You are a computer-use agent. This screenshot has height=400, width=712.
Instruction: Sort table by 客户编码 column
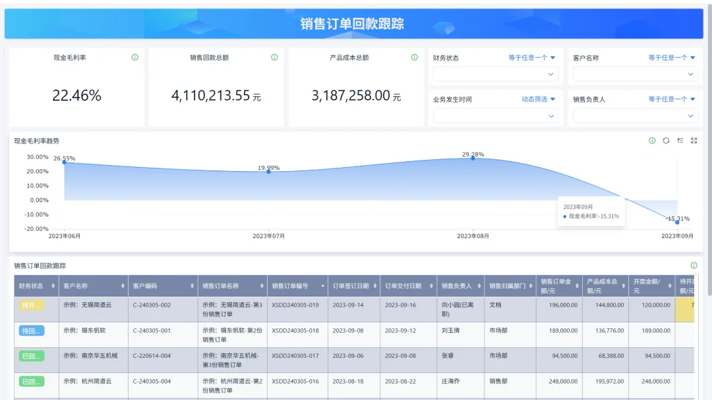click(192, 286)
